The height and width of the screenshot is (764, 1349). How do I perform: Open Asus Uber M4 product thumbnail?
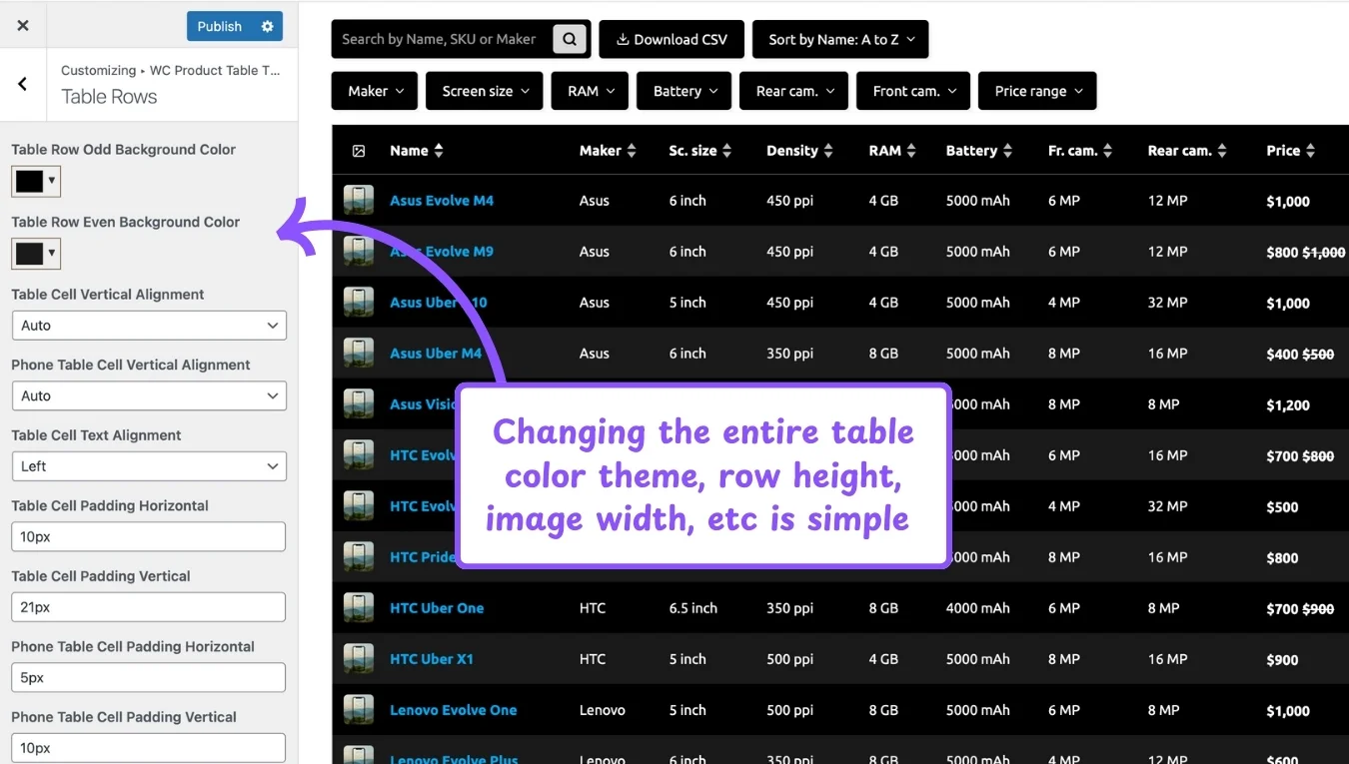point(359,353)
